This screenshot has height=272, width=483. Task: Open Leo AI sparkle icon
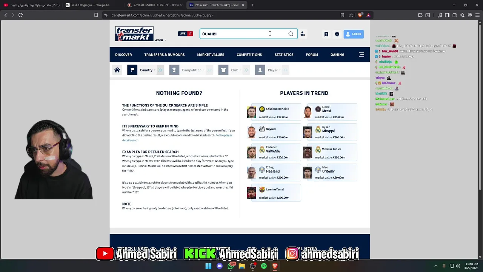pos(462,15)
